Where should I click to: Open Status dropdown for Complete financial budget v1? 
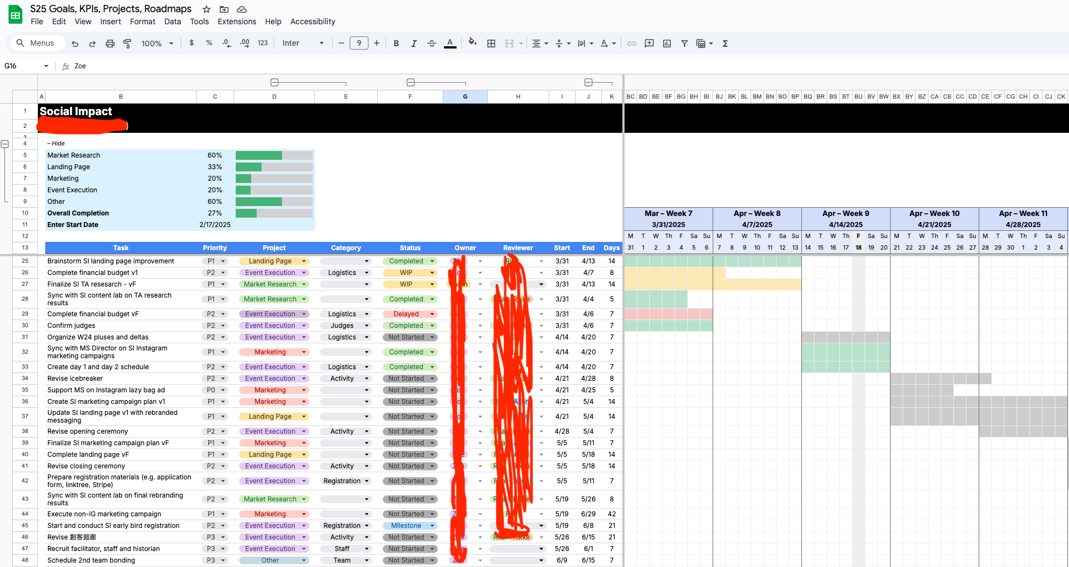click(x=432, y=272)
